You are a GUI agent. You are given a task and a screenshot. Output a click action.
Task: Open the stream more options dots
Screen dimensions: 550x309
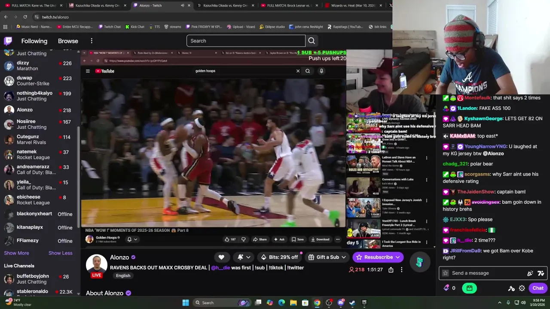coord(401,270)
